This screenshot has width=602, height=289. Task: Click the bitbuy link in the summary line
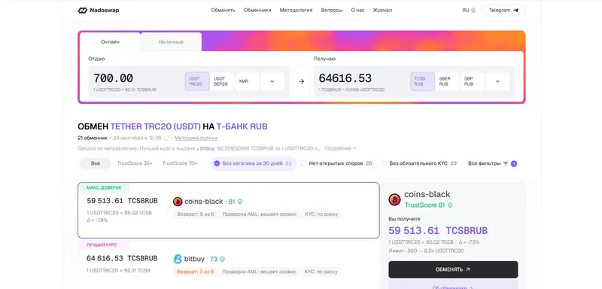pos(208,148)
